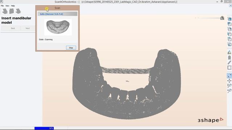The image size is (232, 130).
Task: Click the application icon in the title bar
Action: 1,1
